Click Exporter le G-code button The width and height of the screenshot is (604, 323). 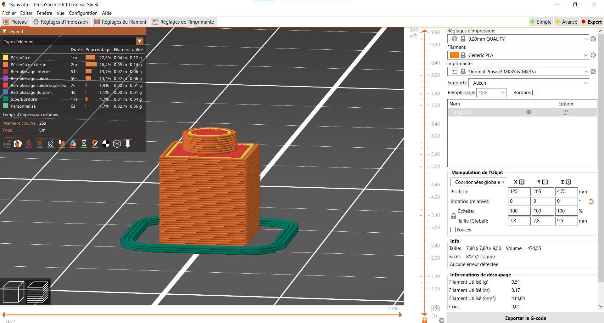[x=525, y=318]
